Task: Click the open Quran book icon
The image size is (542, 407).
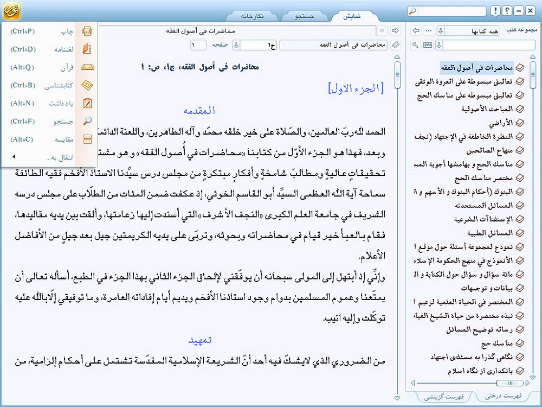Action: (x=87, y=67)
